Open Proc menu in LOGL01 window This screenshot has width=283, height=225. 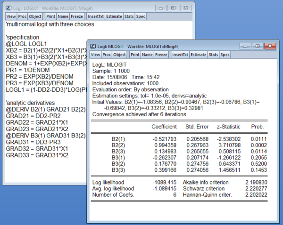21,16
